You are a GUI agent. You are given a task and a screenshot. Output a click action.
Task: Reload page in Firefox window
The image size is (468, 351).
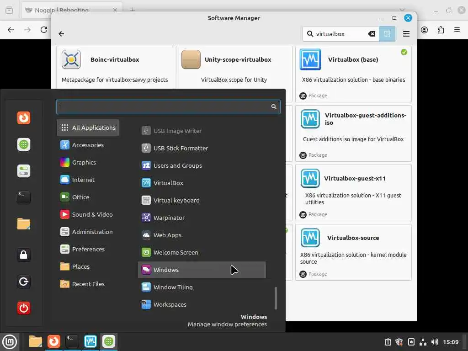point(44,30)
